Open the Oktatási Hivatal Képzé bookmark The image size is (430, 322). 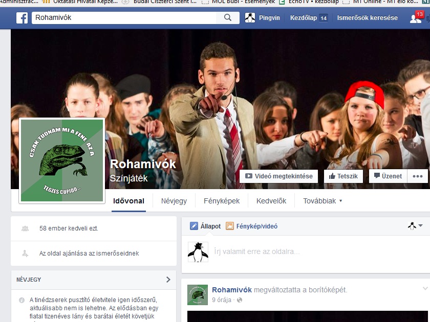(81, 2)
